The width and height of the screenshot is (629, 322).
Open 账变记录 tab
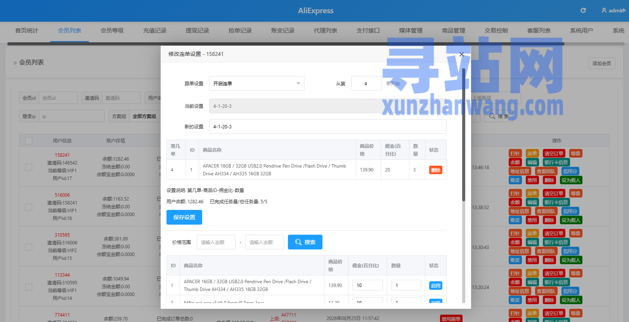(283, 30)
